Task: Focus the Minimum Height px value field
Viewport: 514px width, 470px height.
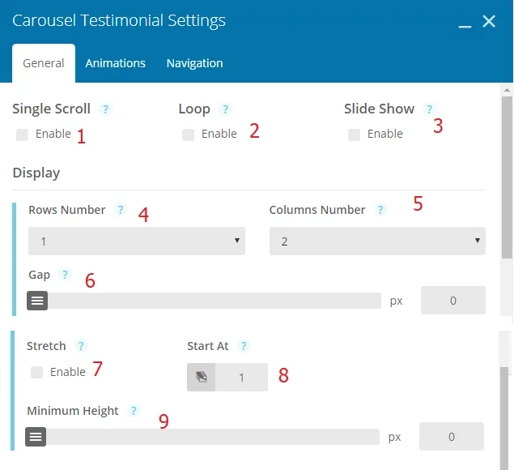Action: [x=452, y=437]
